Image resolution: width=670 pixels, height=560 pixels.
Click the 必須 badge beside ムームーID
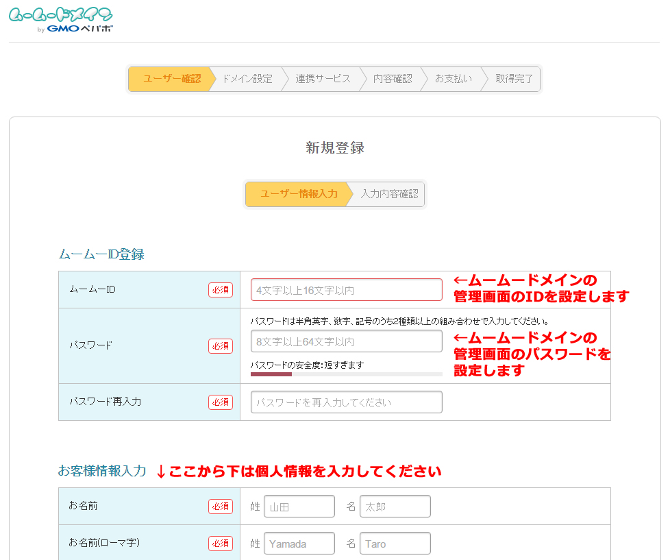(220, 289)
